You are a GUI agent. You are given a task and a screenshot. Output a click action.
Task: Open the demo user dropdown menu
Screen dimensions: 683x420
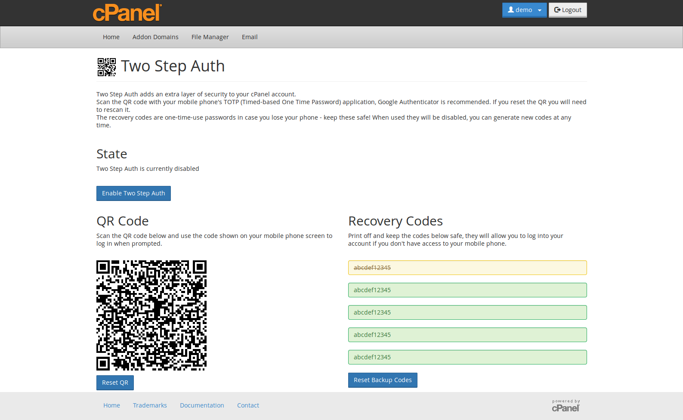(524, 10)
